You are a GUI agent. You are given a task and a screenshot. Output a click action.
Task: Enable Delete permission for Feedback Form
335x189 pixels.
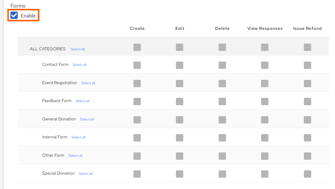222,102
